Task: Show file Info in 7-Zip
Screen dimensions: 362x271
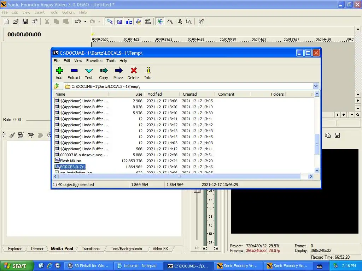Action: 148,73
